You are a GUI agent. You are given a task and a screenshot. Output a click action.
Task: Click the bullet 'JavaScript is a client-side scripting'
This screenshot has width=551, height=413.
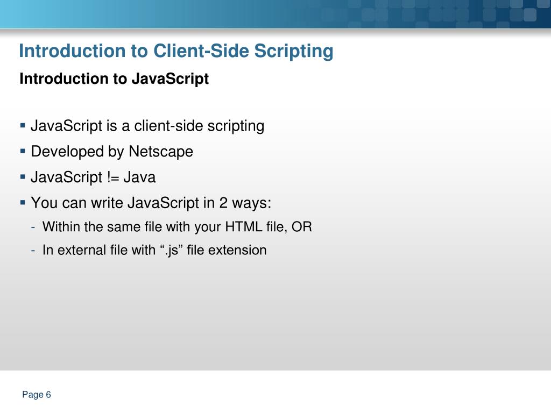(x=147, y=126)
